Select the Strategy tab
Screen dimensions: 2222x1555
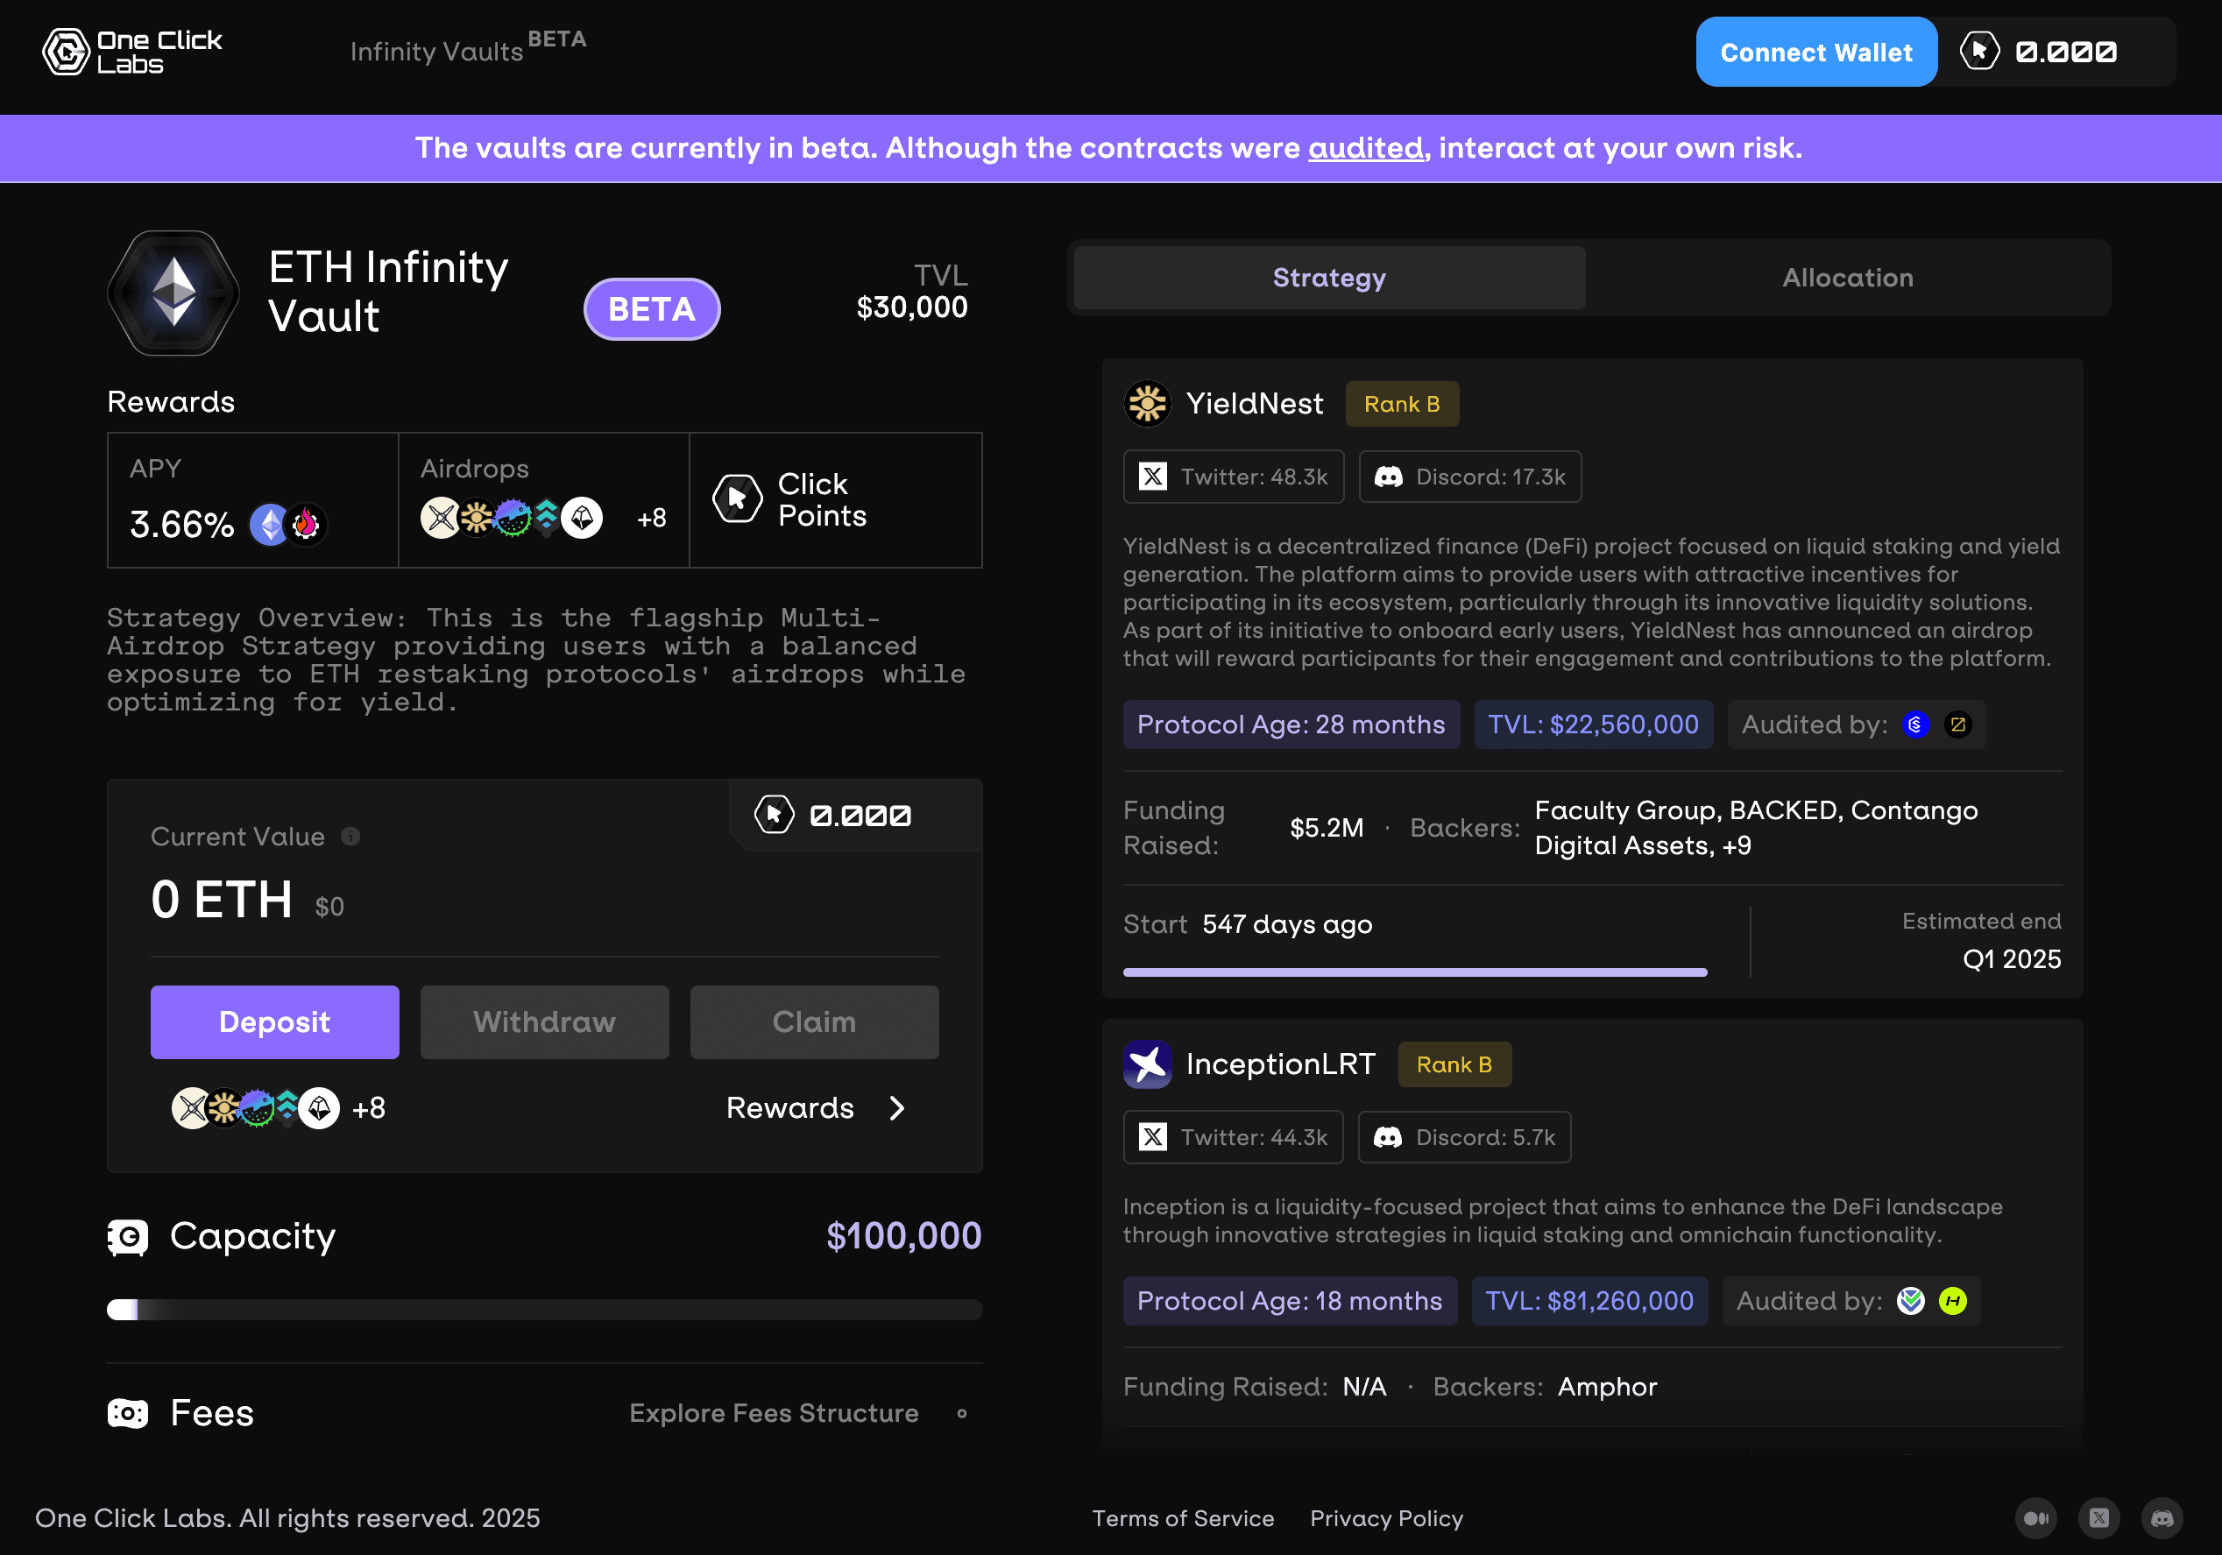point(1327,278)
